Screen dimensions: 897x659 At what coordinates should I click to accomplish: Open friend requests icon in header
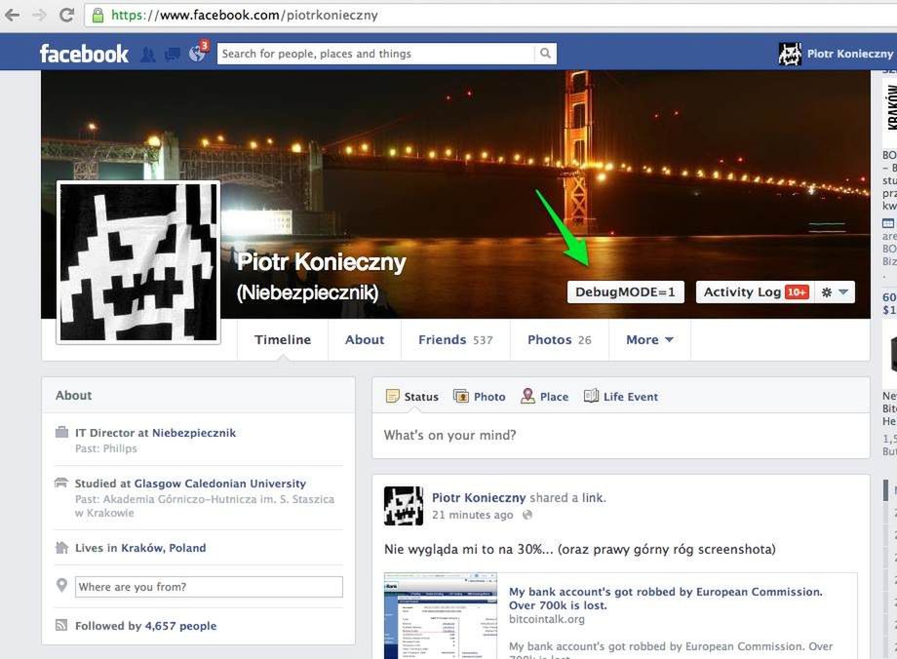[147, 55]
